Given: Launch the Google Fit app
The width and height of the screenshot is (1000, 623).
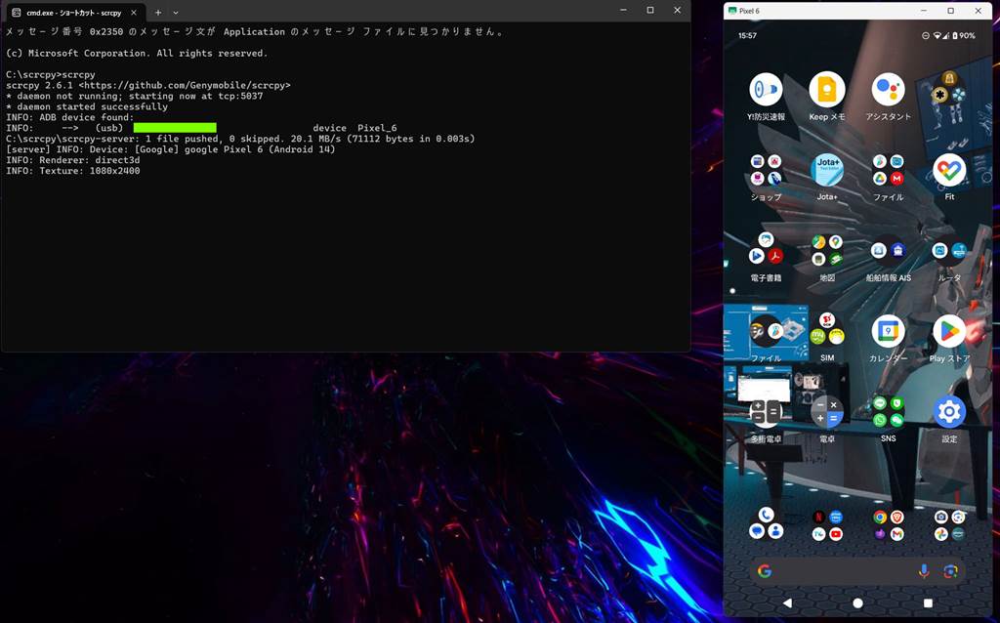Looking at the screenshot, I should coord(949,170).
